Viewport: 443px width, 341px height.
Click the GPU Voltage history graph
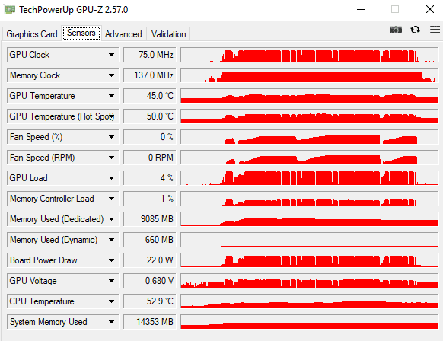310,281
